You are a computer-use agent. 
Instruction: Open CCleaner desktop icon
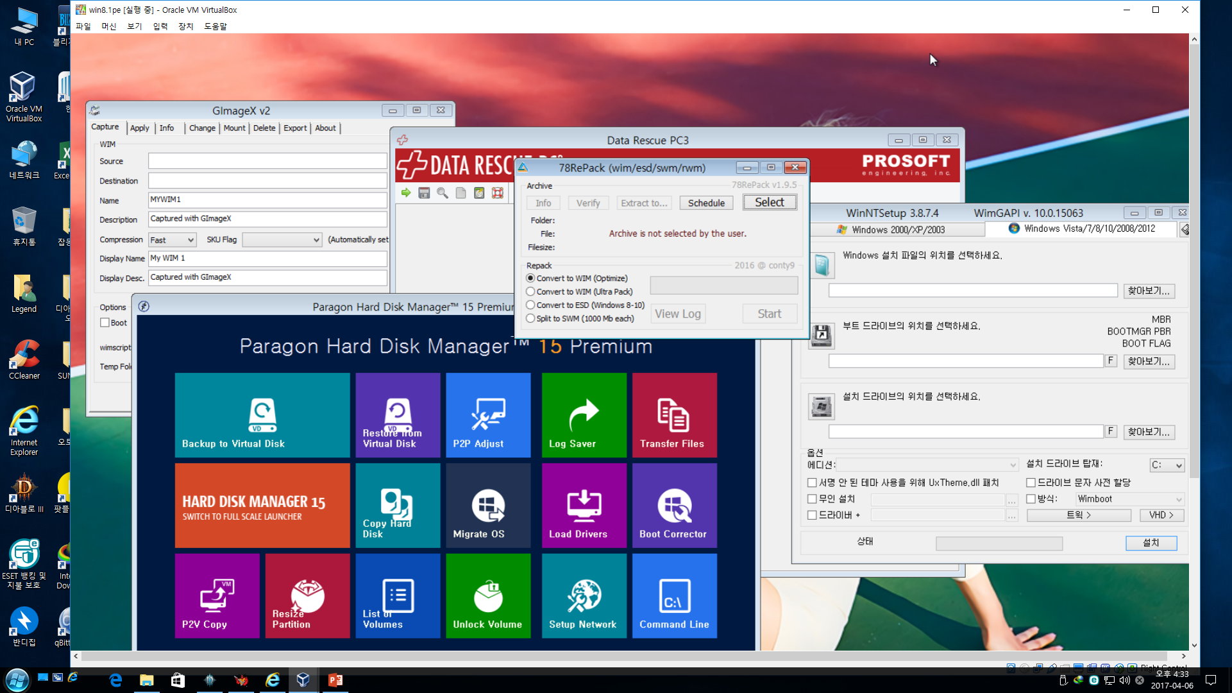click(24, 359)
